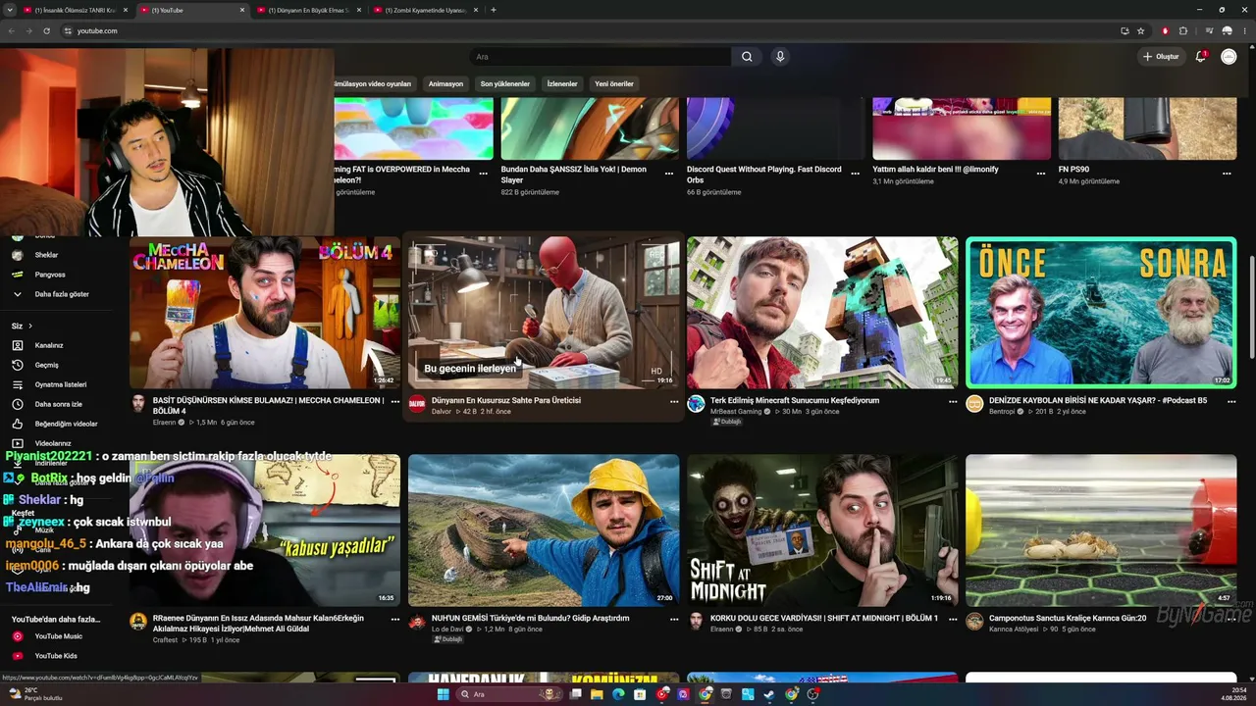Open more options for KORKU DOLU GECE video
1256x706 pixels.
pyautogui.click(x=953, y=619)
